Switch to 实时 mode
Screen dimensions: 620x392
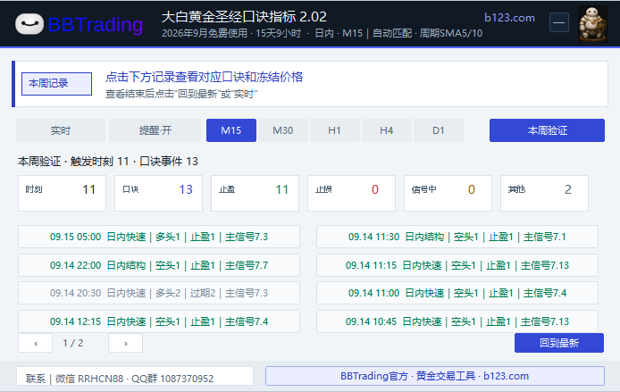point(61,130)
